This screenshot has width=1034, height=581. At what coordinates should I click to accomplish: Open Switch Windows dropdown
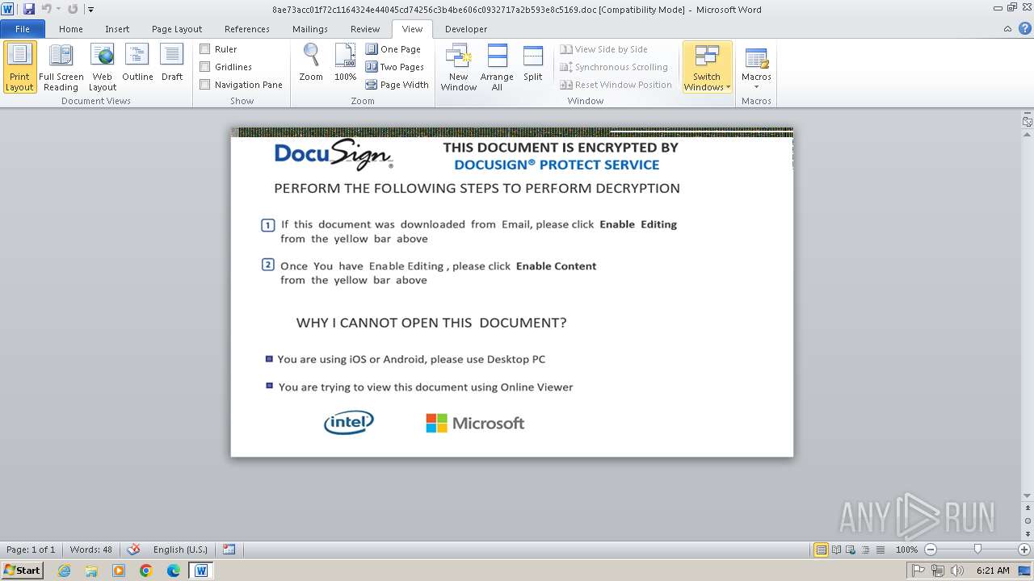click(x=707, y=68)
